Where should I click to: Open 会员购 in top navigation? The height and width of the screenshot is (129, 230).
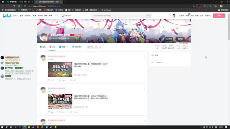click(x=40, y=16)
